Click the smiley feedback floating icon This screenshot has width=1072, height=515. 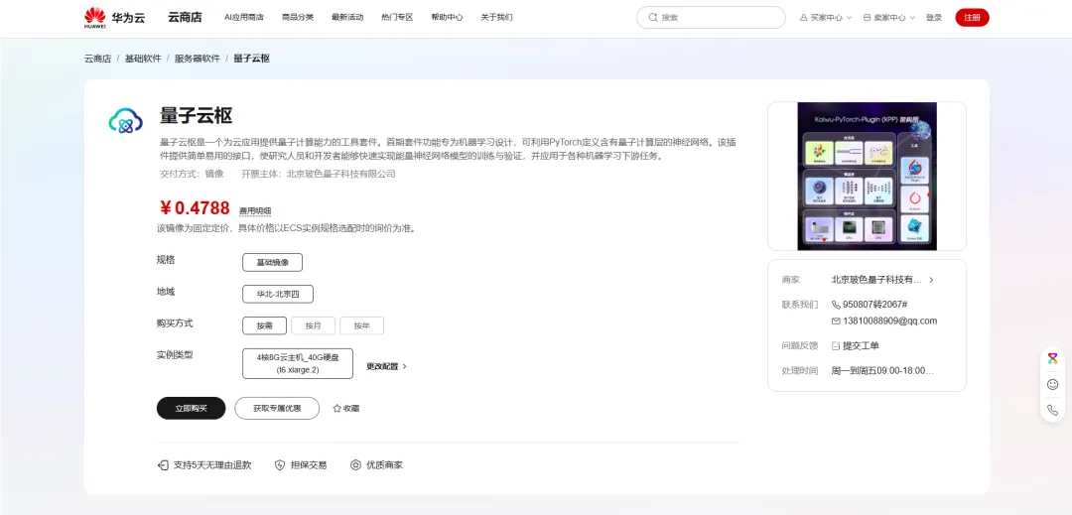[x=1052, y=384]
